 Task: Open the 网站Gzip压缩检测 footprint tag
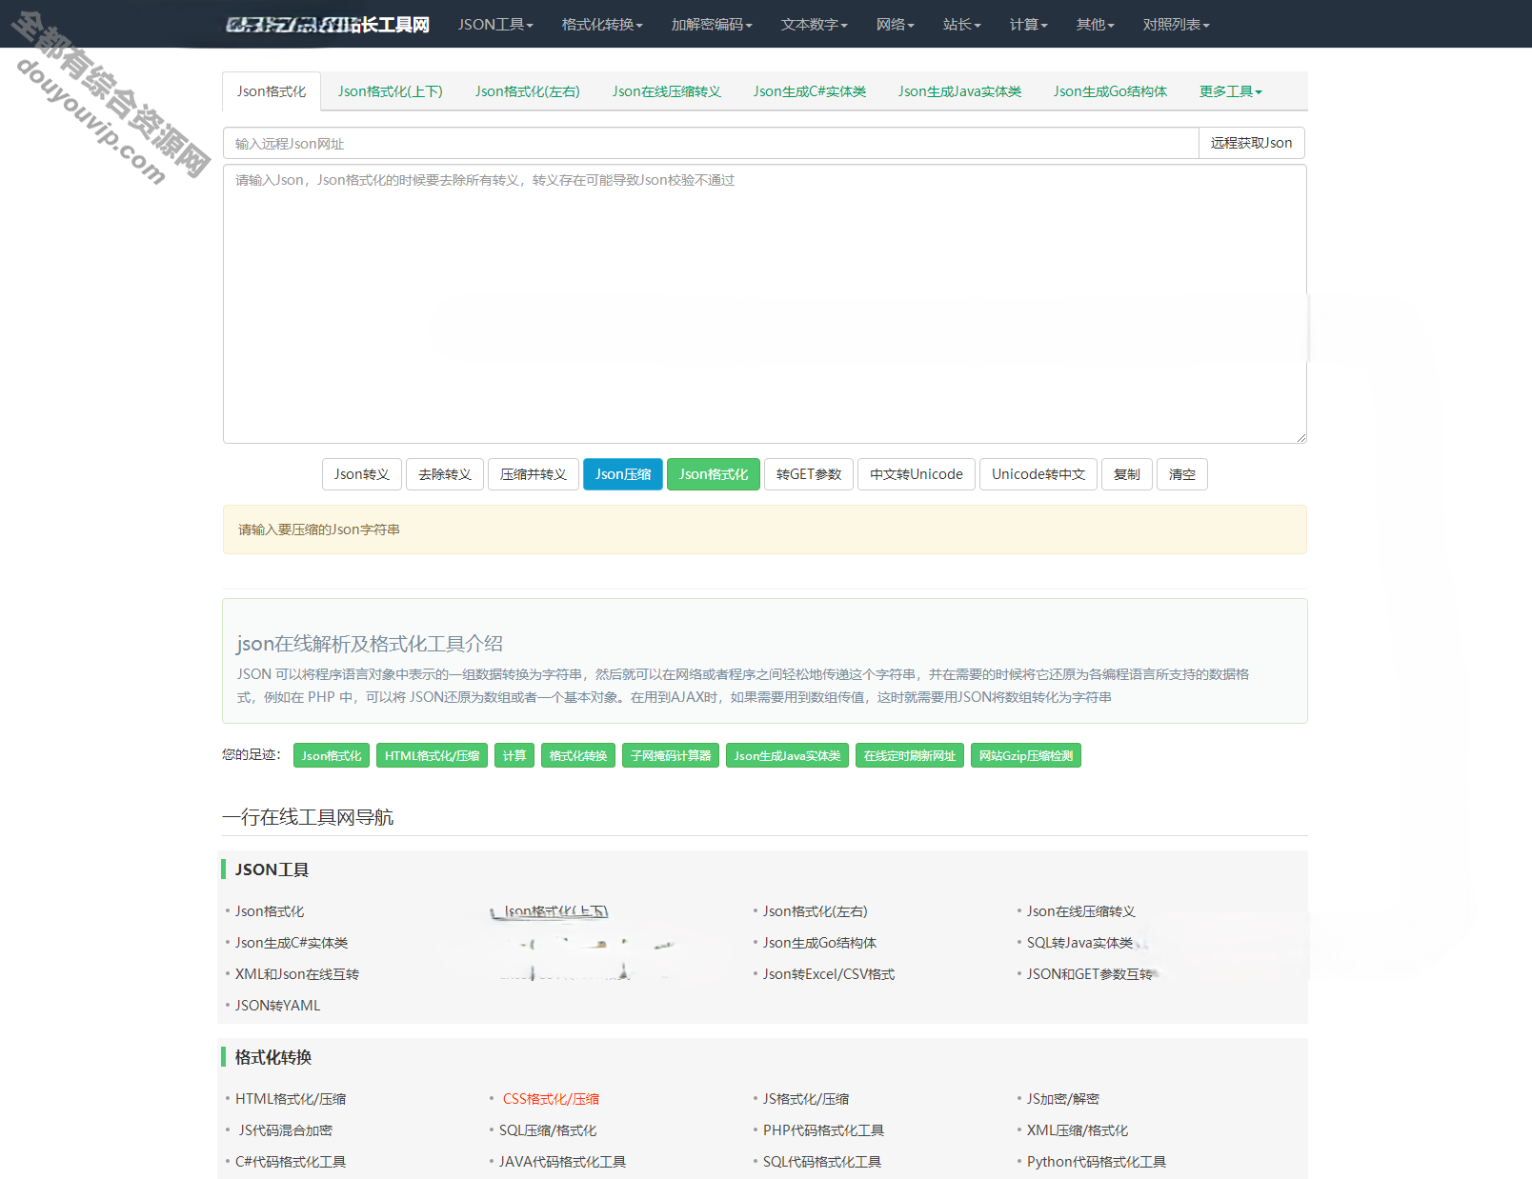(x=1026, y=755)
